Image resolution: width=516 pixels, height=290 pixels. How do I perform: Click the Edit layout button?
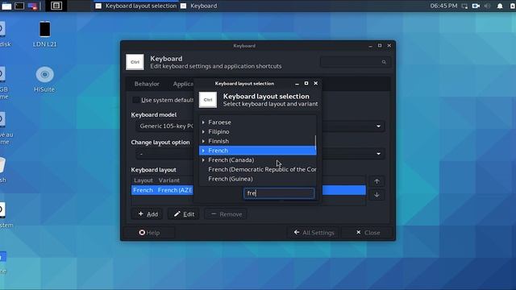pos(184,214)
